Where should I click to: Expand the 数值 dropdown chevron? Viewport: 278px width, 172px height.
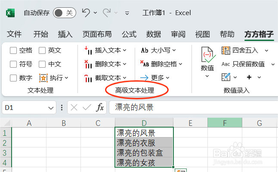tap(207, 76)
